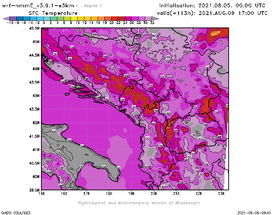Click the 39.5N latitude label

(x=34, y=190)
